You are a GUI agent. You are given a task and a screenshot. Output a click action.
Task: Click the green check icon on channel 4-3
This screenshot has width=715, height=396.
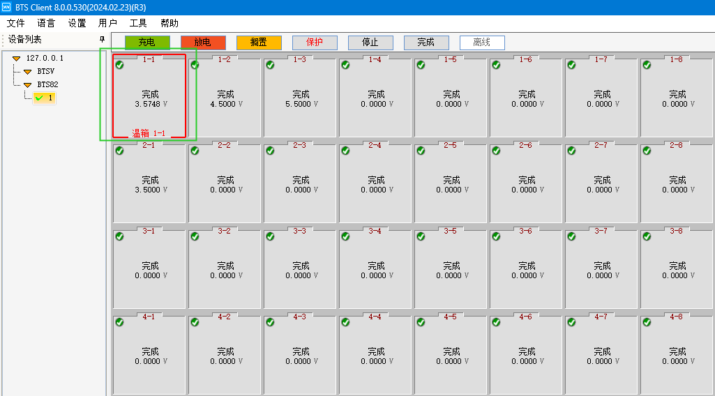click(270, 322)
